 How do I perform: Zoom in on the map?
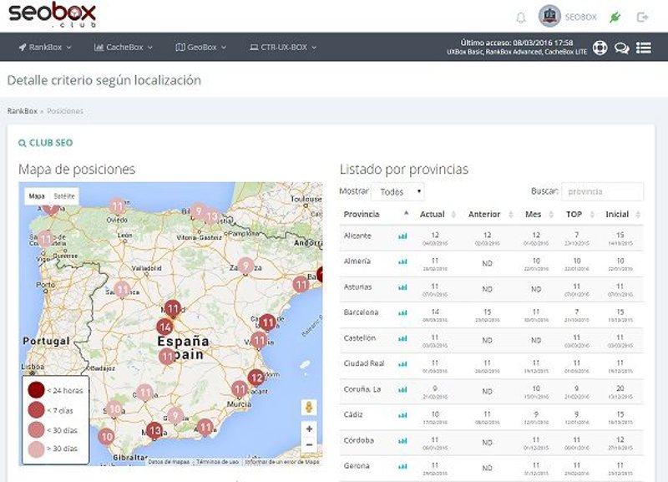point(310,429)
